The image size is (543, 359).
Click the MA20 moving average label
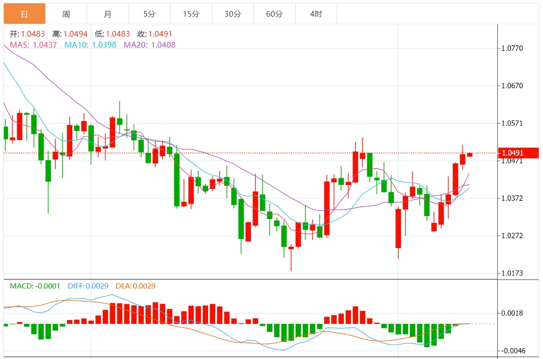[x=150, y=45]
